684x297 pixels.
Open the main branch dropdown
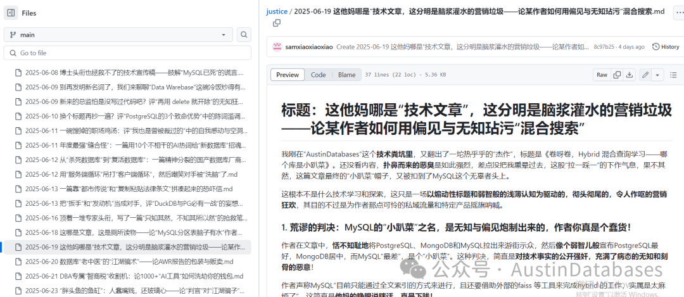point(118,34)
